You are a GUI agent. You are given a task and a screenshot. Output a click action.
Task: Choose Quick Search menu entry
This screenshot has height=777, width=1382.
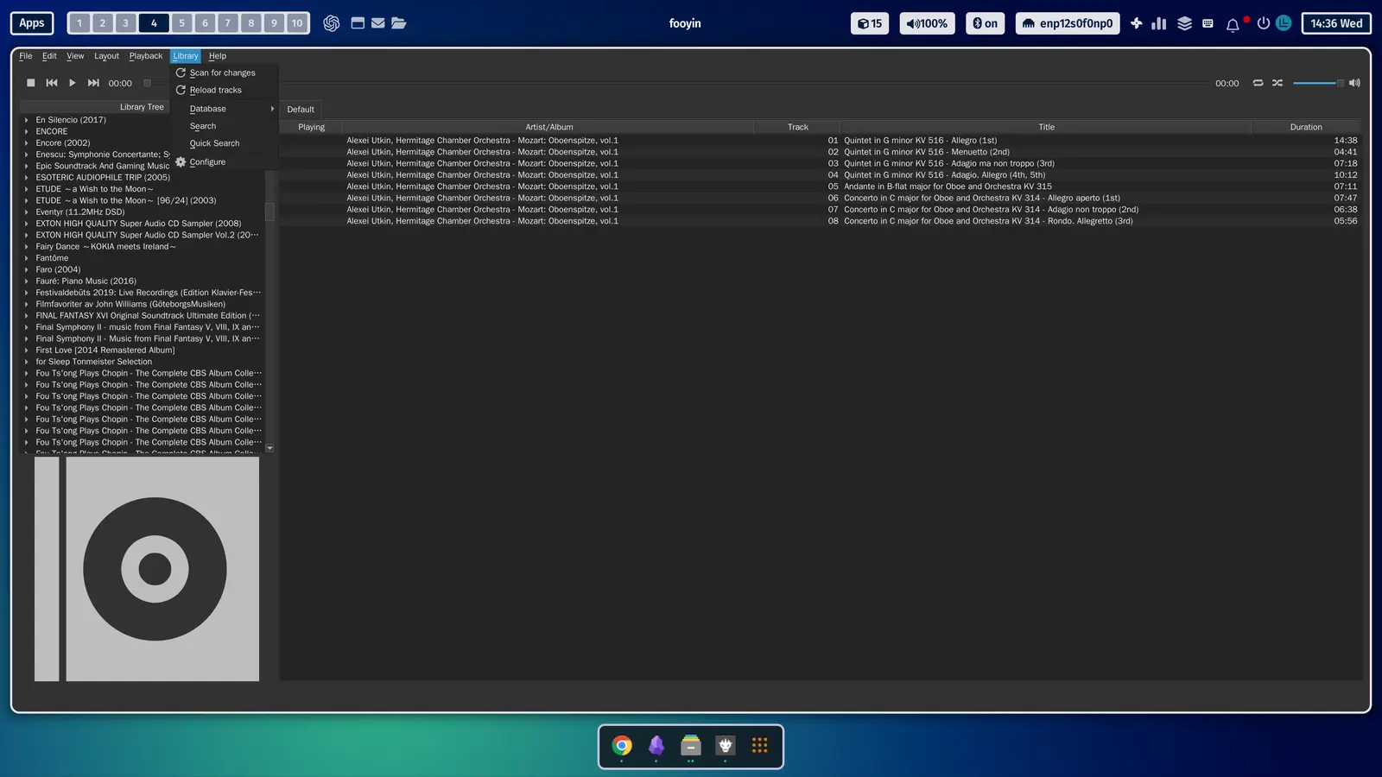(x=223, y=143)
